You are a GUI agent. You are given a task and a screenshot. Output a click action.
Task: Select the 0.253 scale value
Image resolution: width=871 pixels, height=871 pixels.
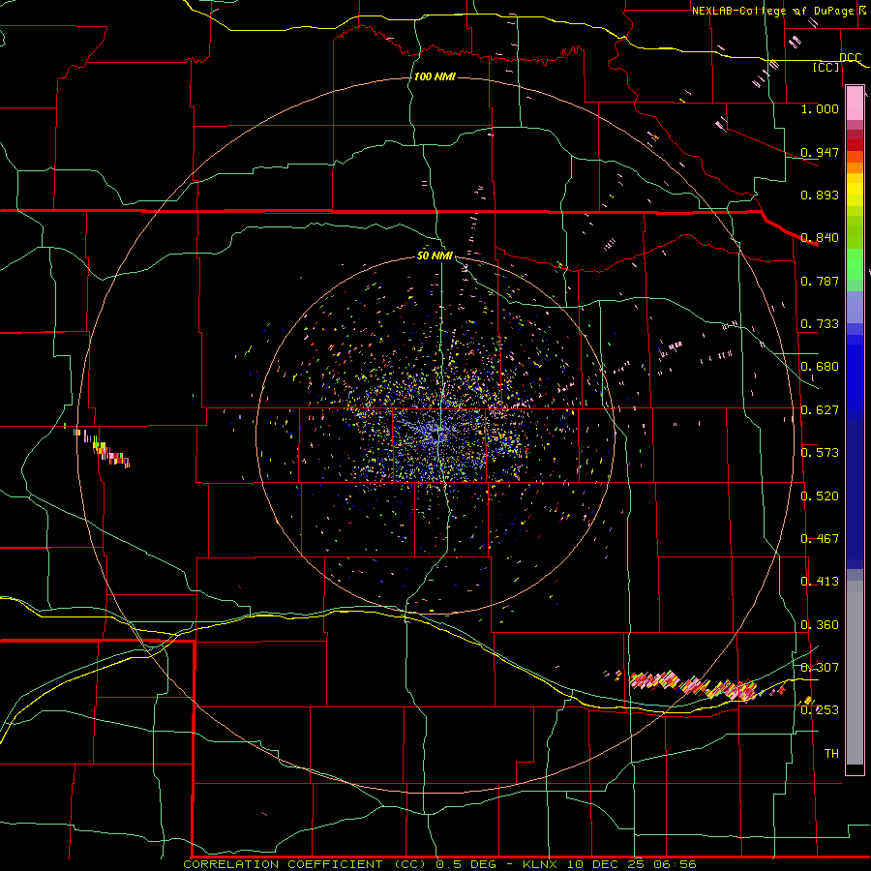click(820, 710)
